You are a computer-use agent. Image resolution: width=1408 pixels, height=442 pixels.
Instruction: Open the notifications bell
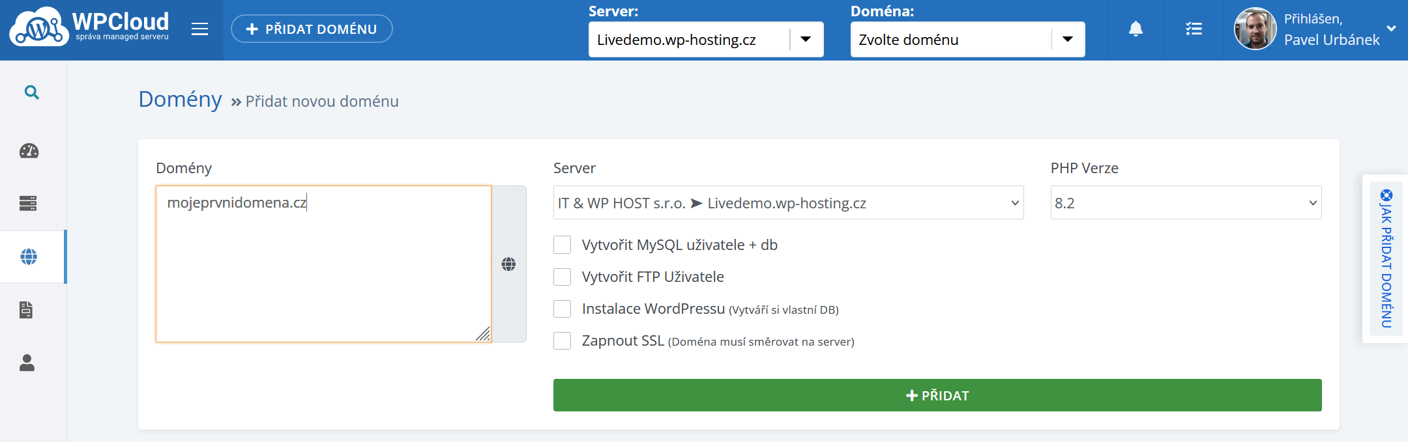tap(1136, 29)
